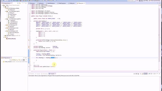Switch to the Problems view tab

pos(31,74)
